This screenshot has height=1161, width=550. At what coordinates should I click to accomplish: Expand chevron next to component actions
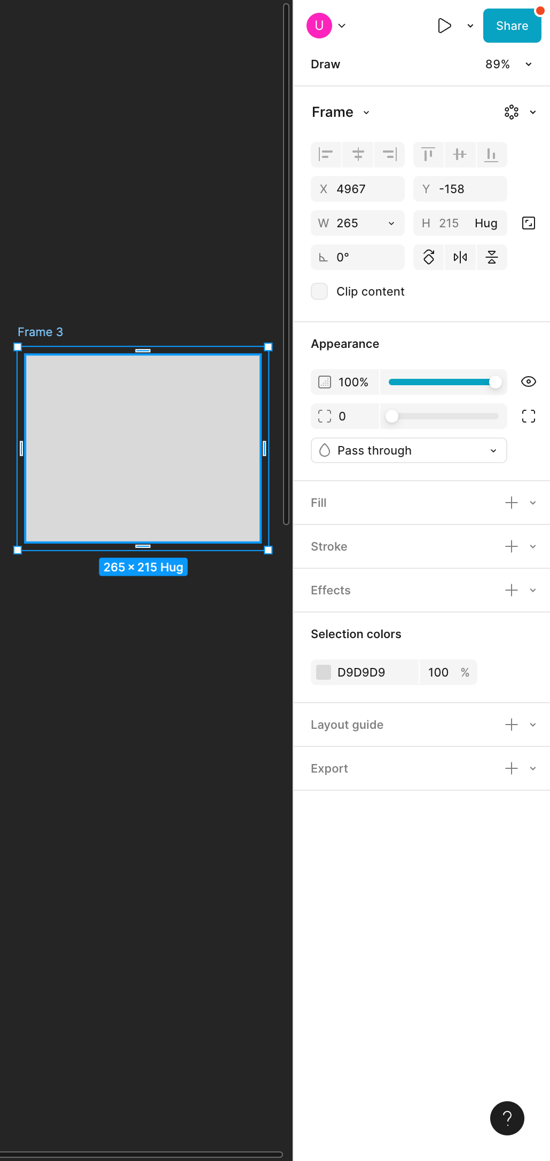point(533,112)
